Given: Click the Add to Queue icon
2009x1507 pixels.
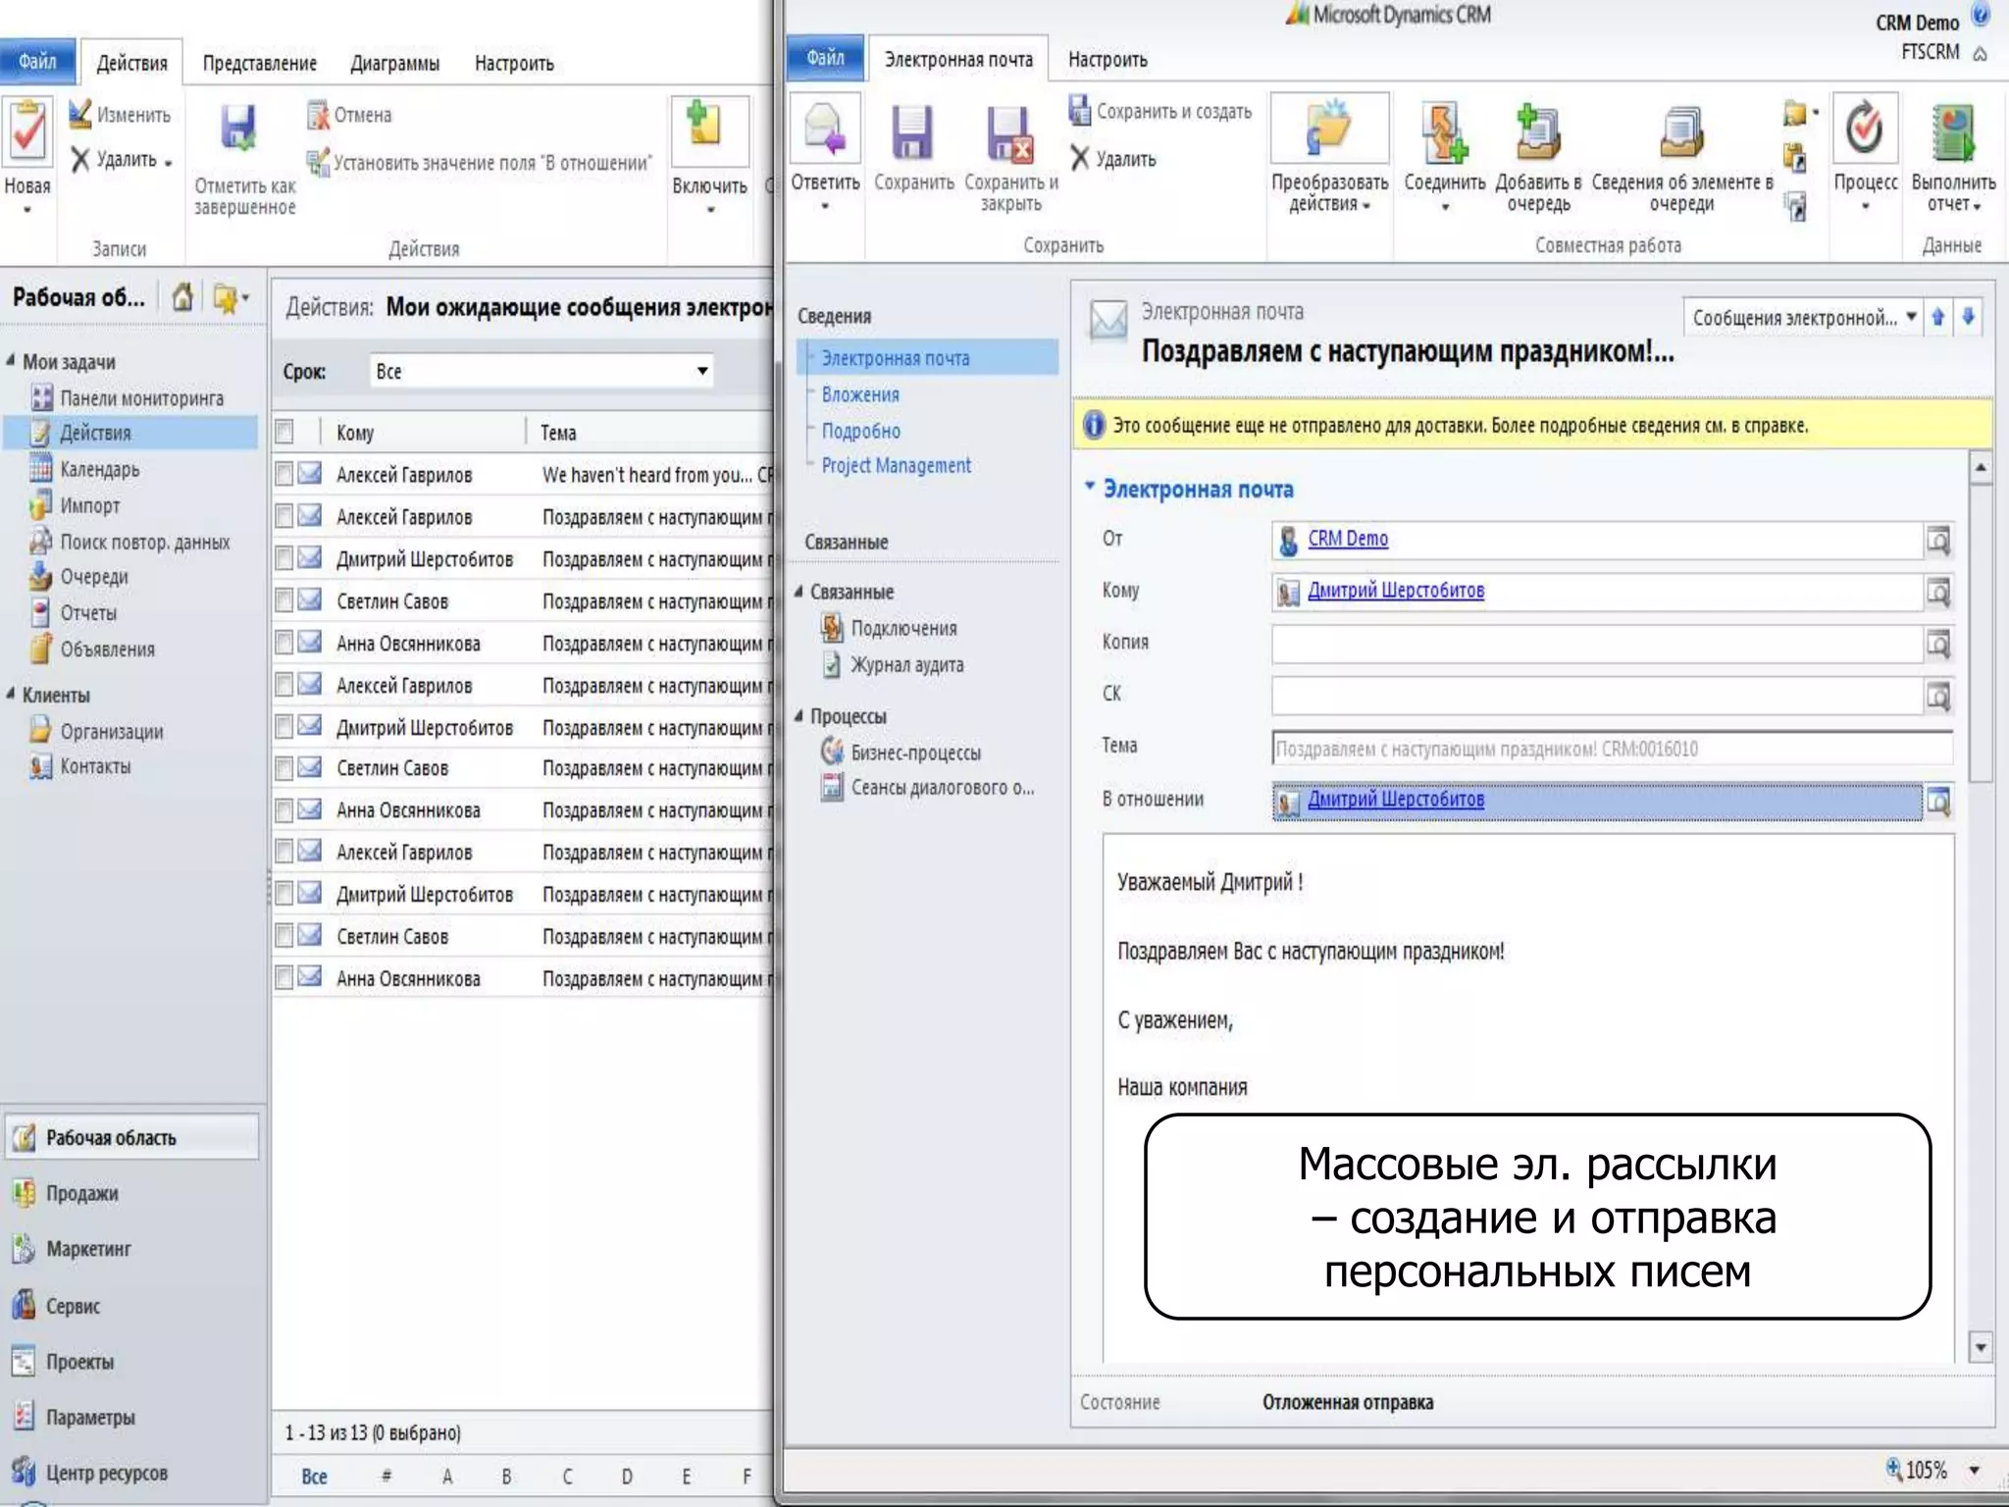Looking at the screenshot, I should pyautogui.click(x=1537, y=133).
